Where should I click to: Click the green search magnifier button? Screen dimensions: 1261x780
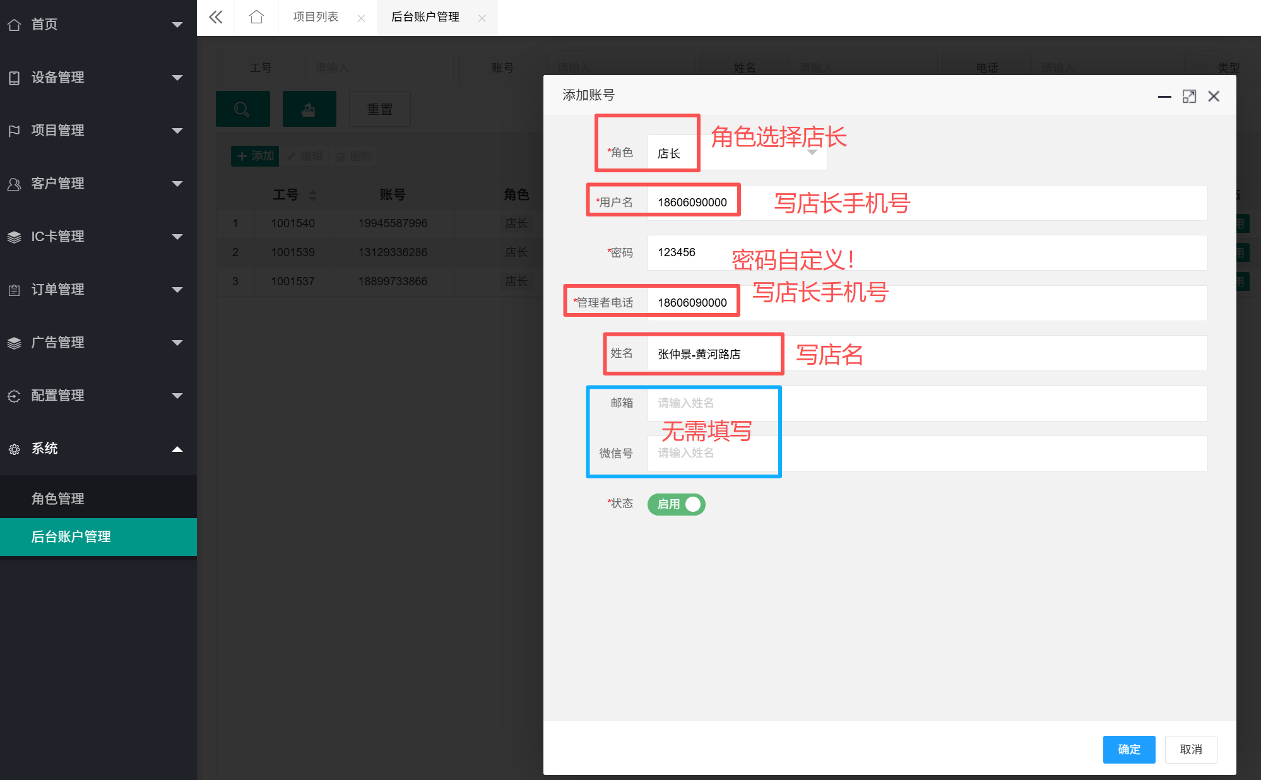[242, 109]
